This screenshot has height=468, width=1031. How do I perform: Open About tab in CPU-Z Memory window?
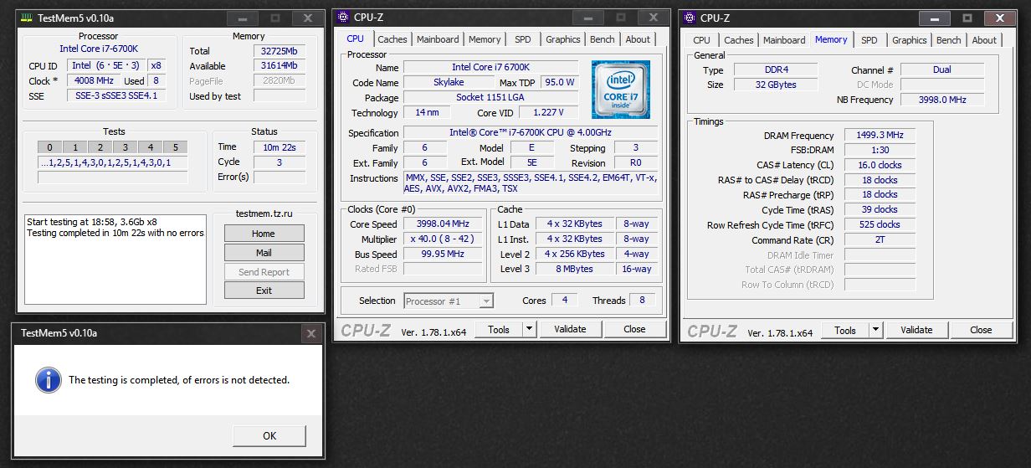click(984, 40)
